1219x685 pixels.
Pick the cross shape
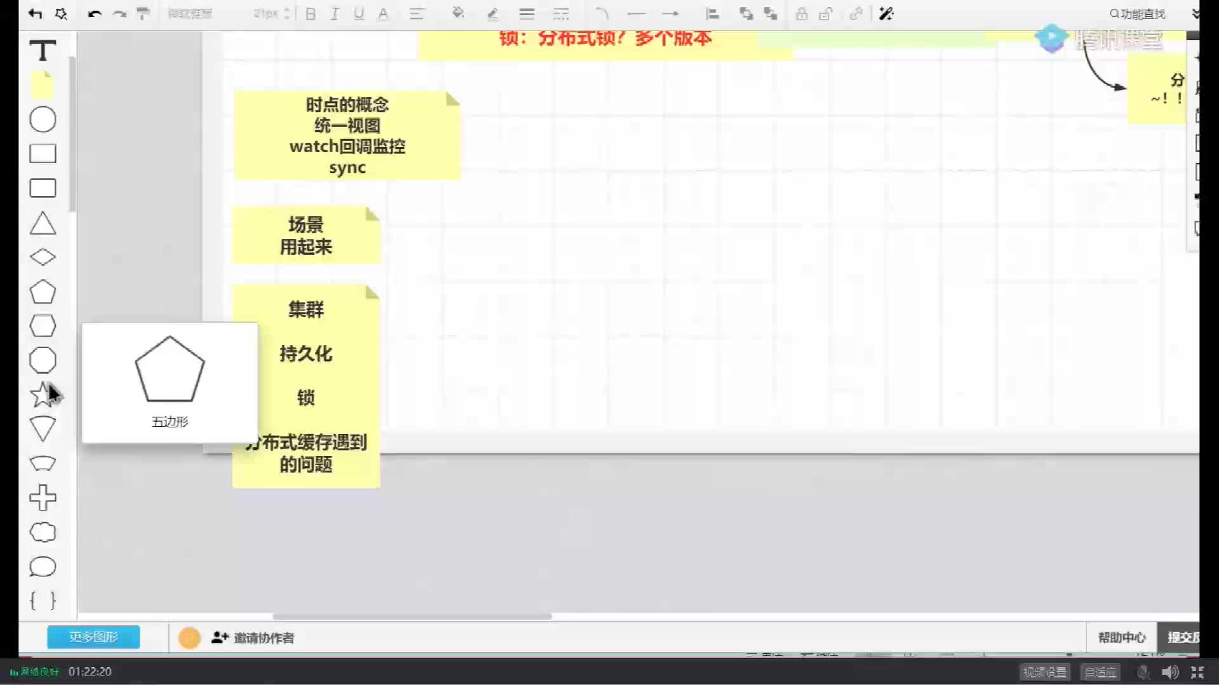(43, 498)
